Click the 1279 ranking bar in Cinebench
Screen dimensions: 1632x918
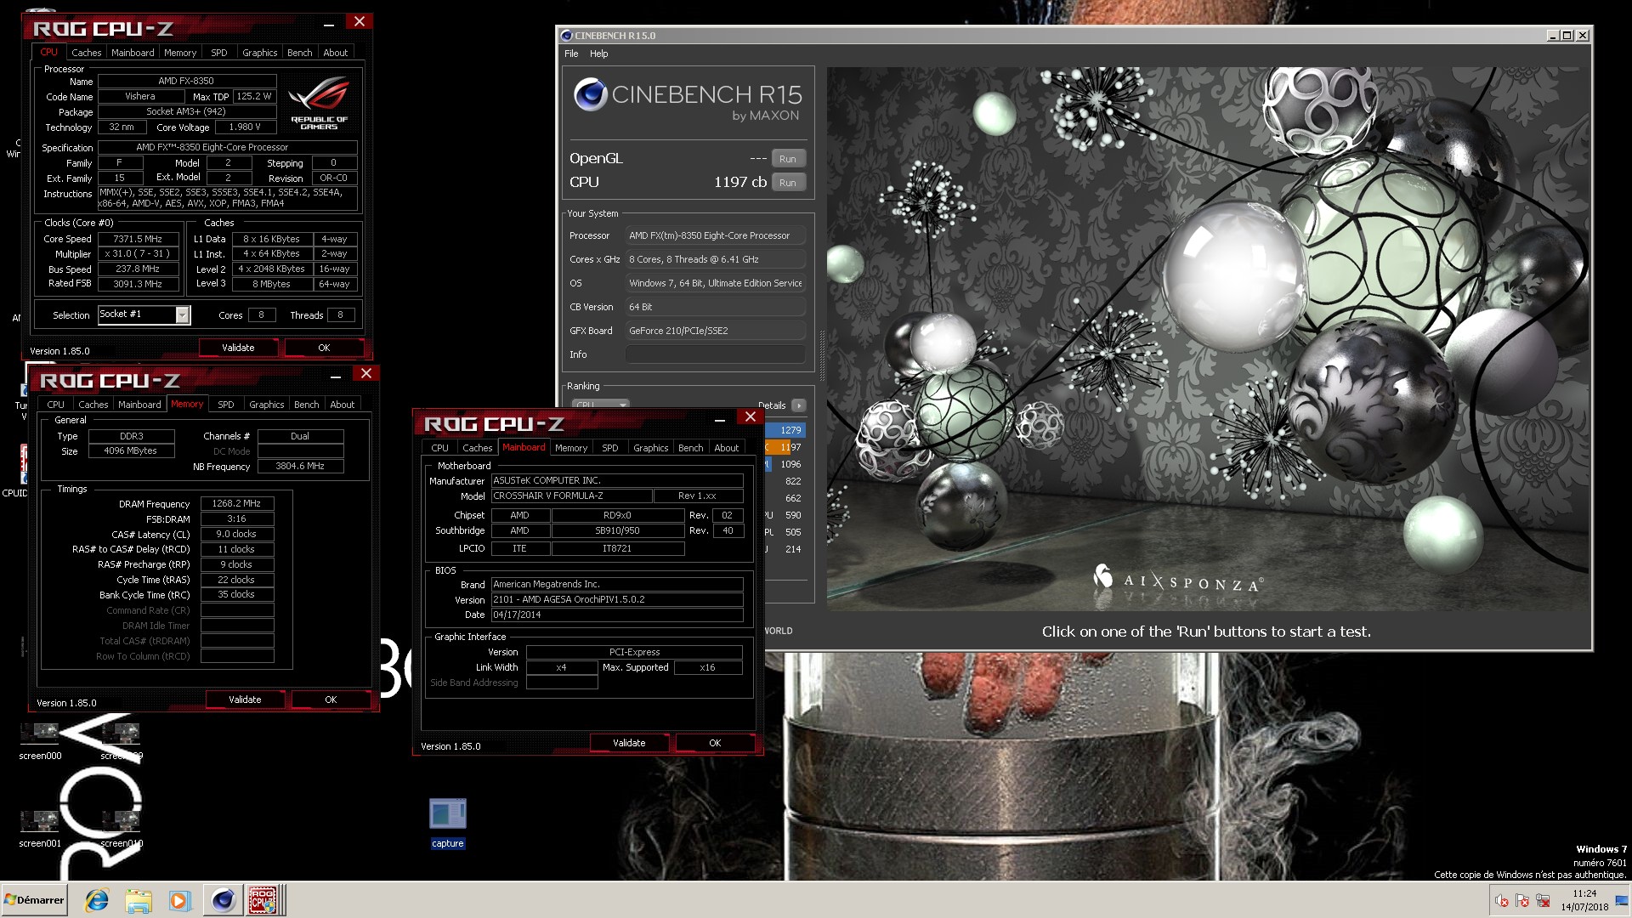[x=785, y=430]
